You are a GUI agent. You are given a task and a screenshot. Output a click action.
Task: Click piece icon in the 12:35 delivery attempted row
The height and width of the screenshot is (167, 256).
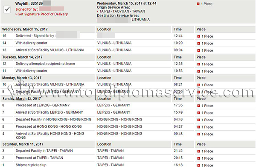pos(198,64)
